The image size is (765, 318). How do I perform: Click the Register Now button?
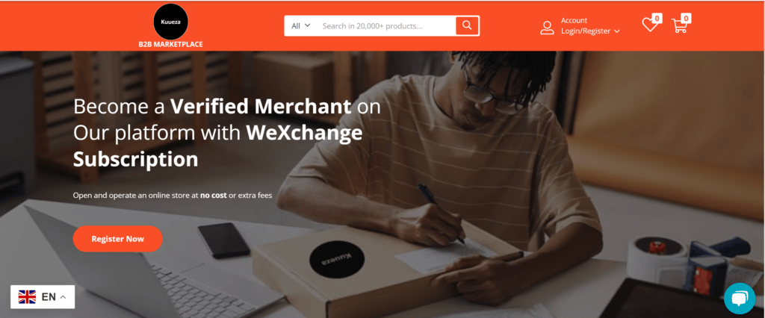(x=117, y=239)
